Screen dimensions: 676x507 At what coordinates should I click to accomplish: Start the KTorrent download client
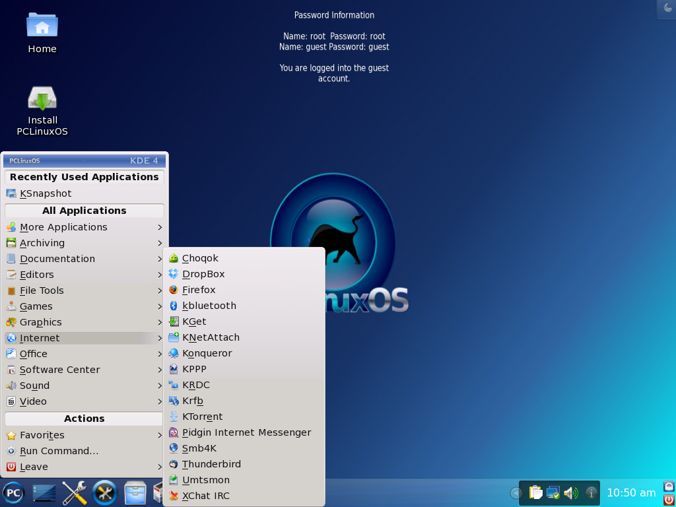tap(203, 416)
